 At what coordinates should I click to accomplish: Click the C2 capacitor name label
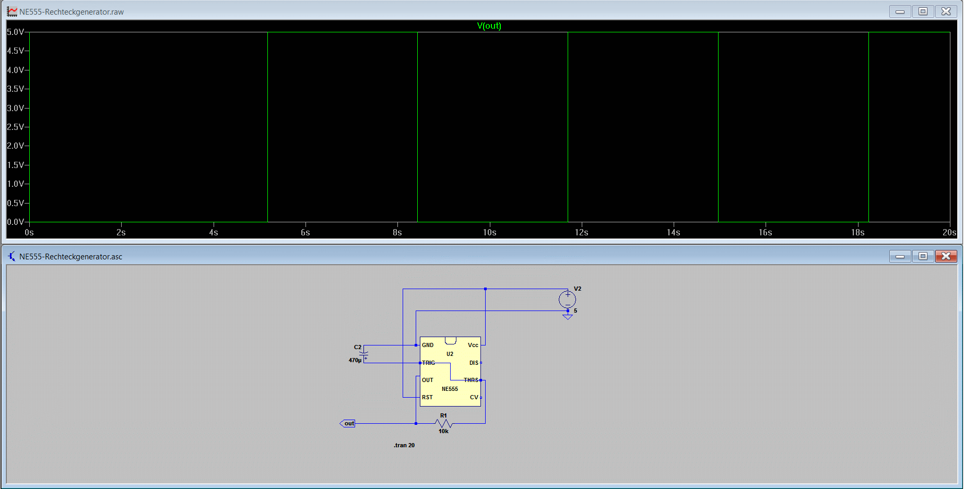358,347
